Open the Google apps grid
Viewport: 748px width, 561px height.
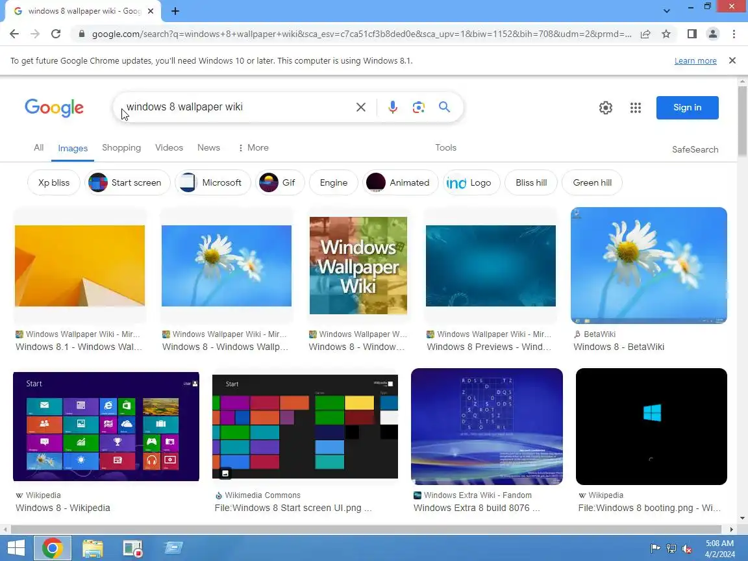[636, 108]
